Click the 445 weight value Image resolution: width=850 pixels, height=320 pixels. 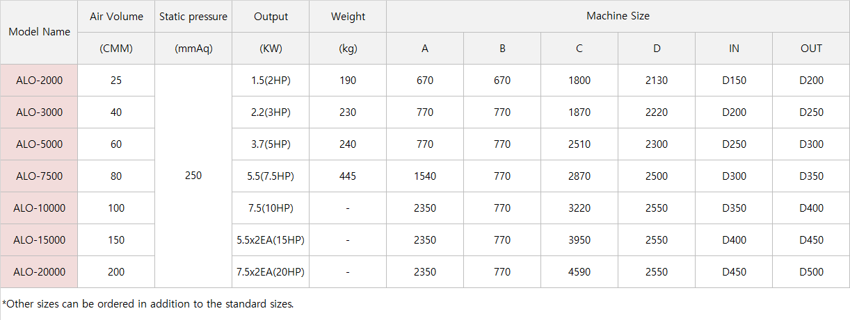click(x=348, y=176)
